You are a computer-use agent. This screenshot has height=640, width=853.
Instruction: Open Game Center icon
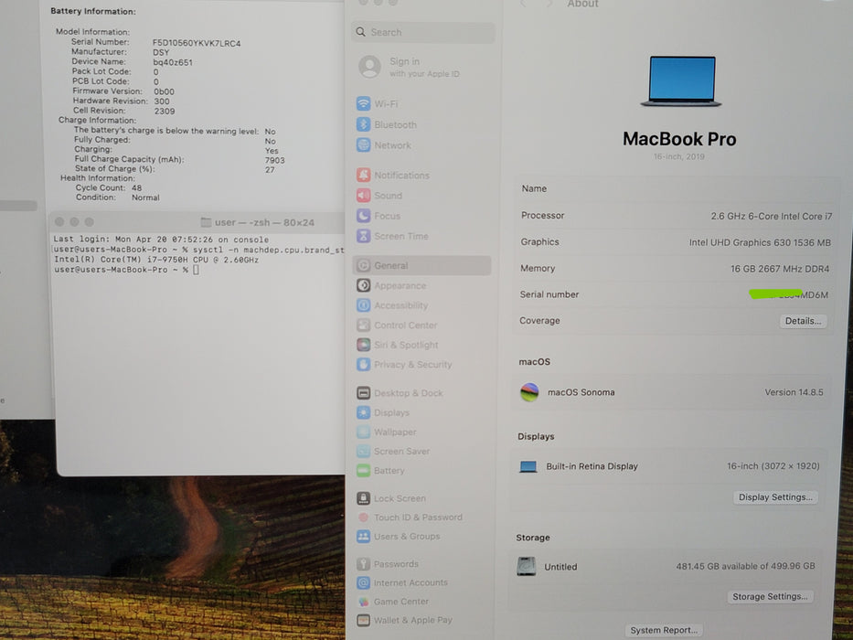pyautogui.click(x=363, y=602)
